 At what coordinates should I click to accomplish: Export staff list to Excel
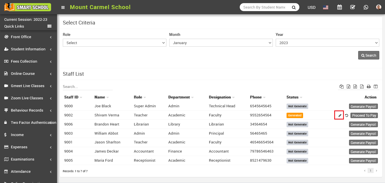coord(348,87)
